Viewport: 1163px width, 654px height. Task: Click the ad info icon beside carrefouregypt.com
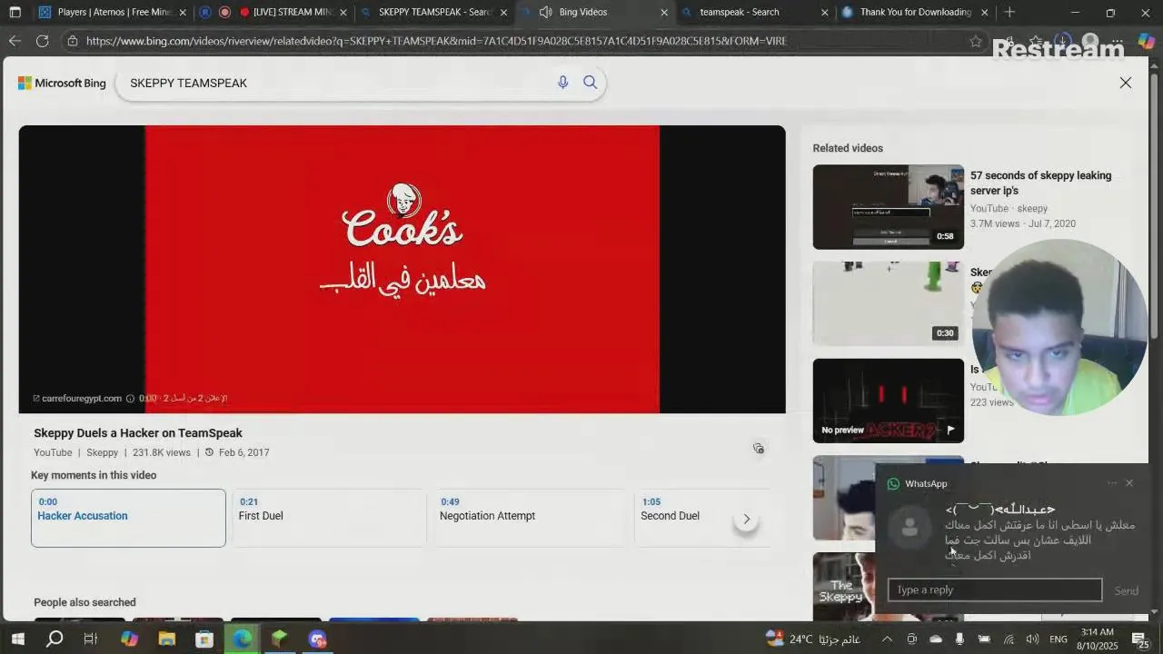tap(130, 398)
